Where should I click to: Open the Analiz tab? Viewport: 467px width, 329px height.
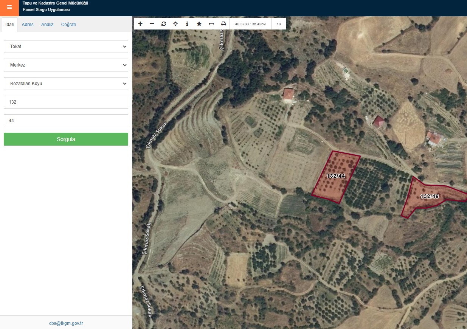(47, 25)
